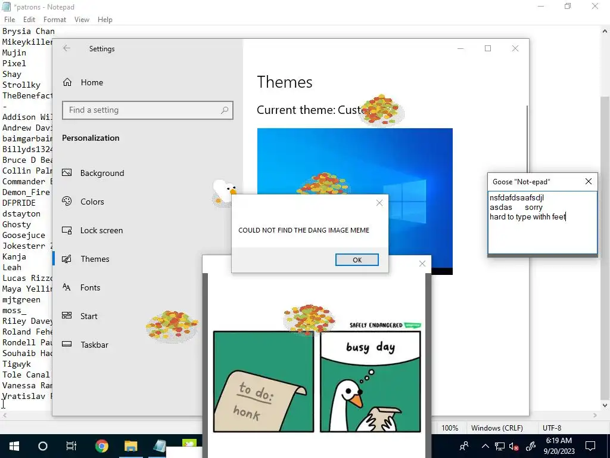This screenshot has width=610, height=458.
Task: Click Notepad horizontal scrollbar right arrow
Action: point(595,416)
